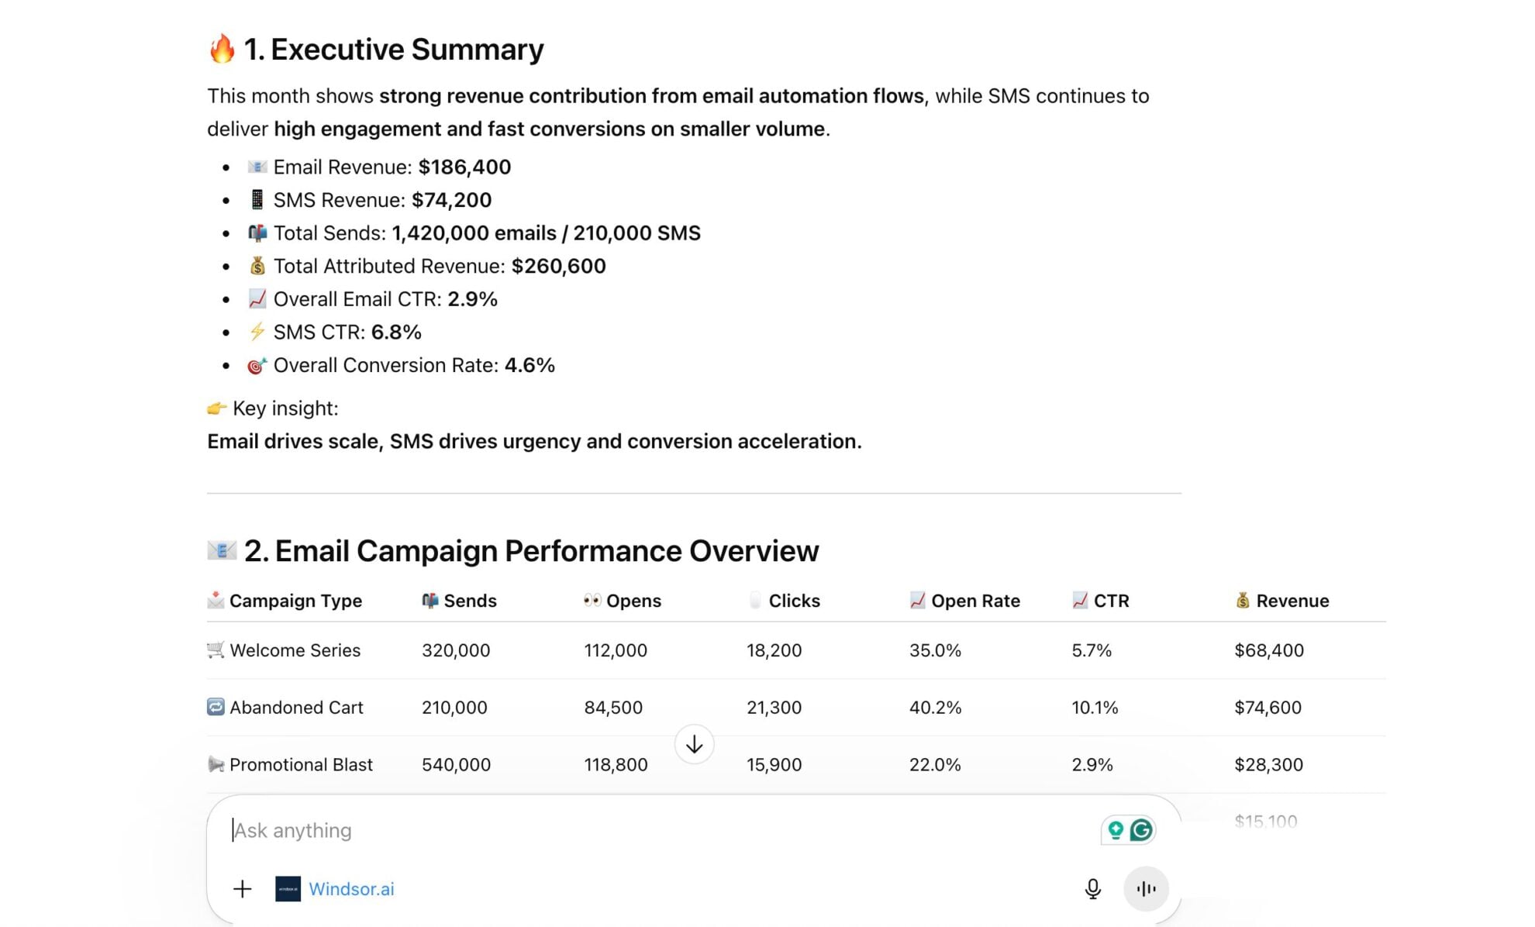Select the plus icon to add an attachment
Viewport: 1535px width, 927px height.
pyautogui.click(x=242, y=889)
